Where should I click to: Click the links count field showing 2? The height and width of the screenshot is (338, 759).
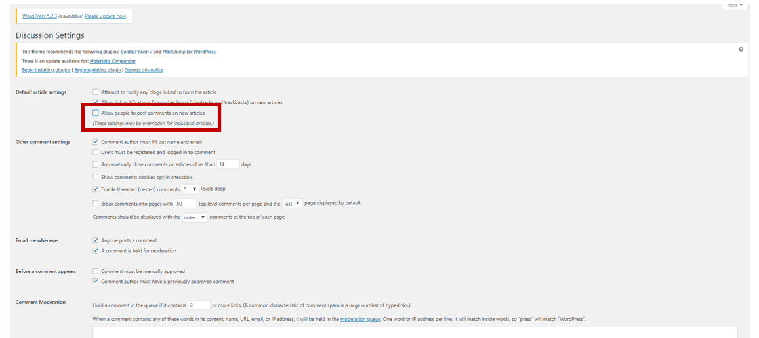pyautogui.click(x=199, y=305)
